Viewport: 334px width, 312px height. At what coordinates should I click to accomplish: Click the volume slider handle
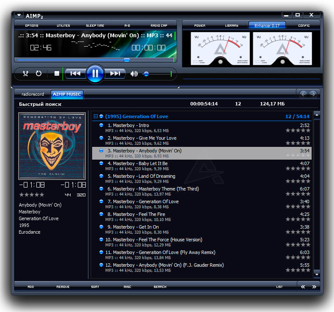(x=146, y=74)
